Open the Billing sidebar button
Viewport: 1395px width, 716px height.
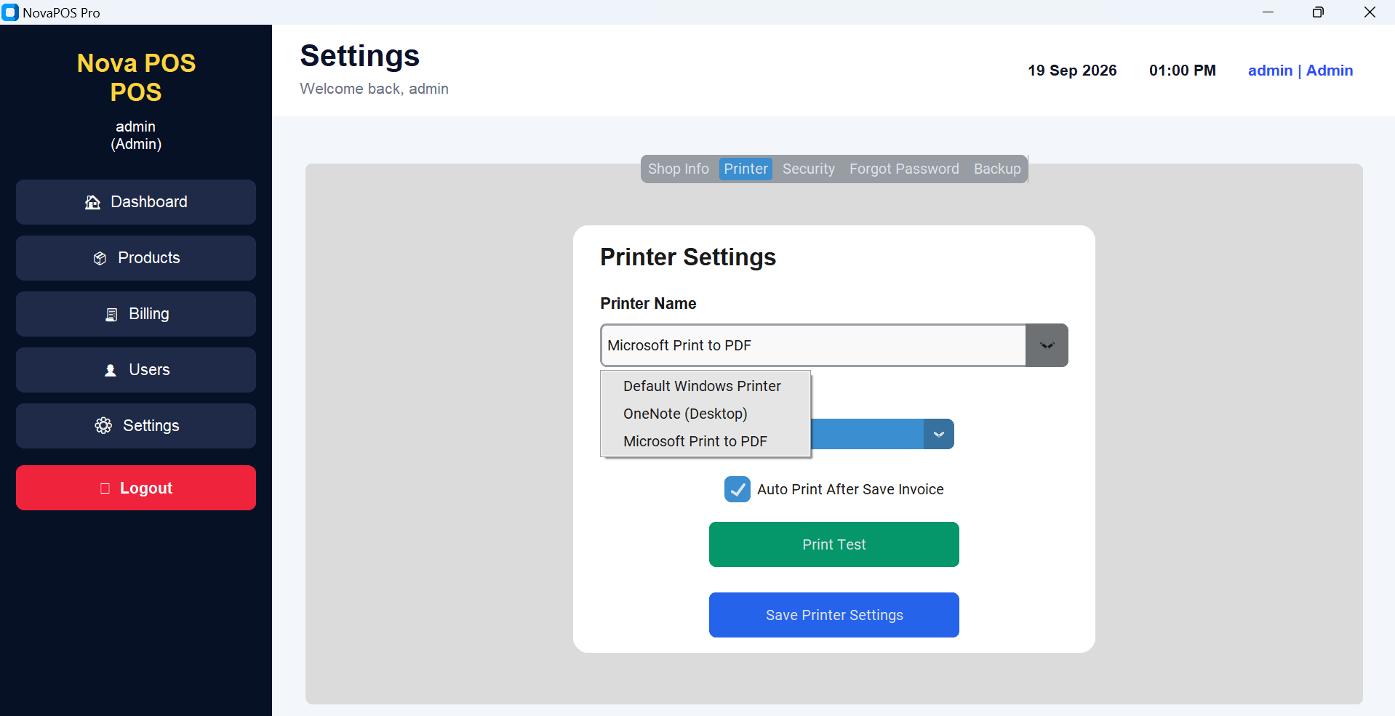tap(136, 314)
